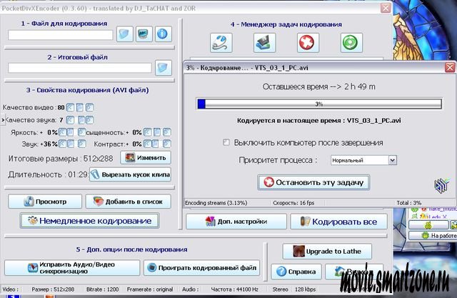The width and height of the screenshot is (457, 298).
Task: Close the encoding progress dialog
Action: [x=450, y=68]
